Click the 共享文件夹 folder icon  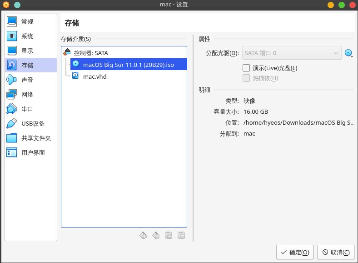coord(12,138)
